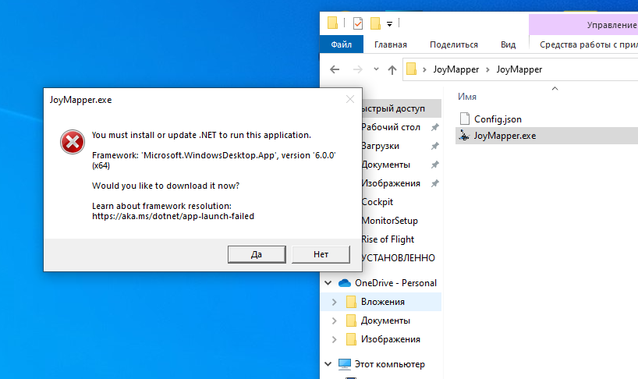Screen dimensions: 638x379
Task: Switch to the Поделиться ribbon tab
Action: (454, 44)
